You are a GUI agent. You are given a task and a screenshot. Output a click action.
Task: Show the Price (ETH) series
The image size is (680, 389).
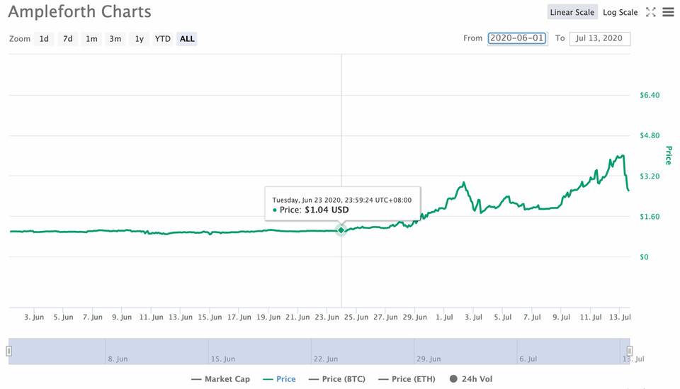point(407,379)
